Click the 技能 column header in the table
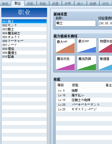The height and width of the screenshot is (144, 112). click(87, 85)
